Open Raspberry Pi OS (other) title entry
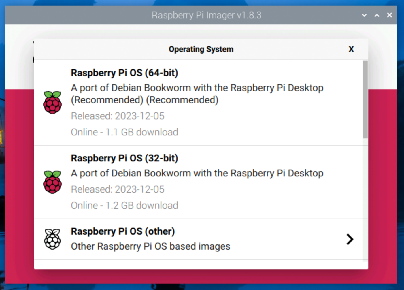The height and width of the screenshot is (290, 404). click(123, 231)
